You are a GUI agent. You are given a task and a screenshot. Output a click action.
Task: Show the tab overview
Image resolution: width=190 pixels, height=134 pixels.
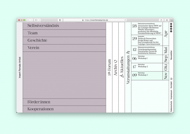(167, 20)
